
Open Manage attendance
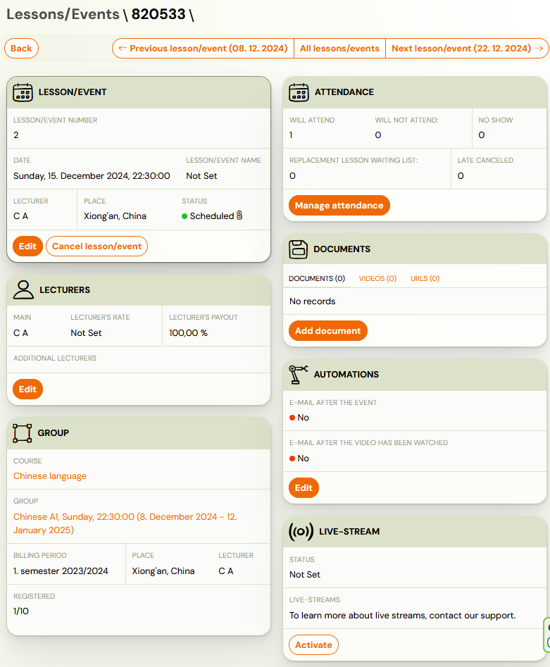click(339, 206)
